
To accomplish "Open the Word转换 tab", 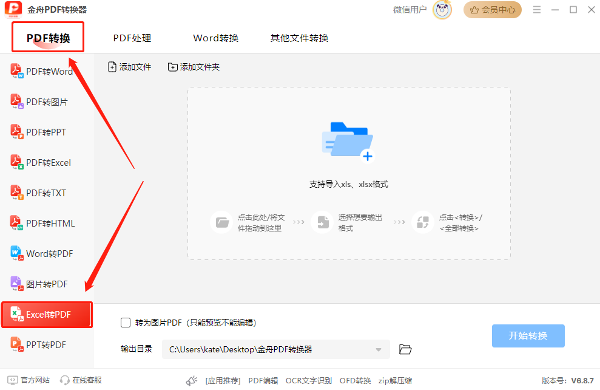I will point(216,38).
